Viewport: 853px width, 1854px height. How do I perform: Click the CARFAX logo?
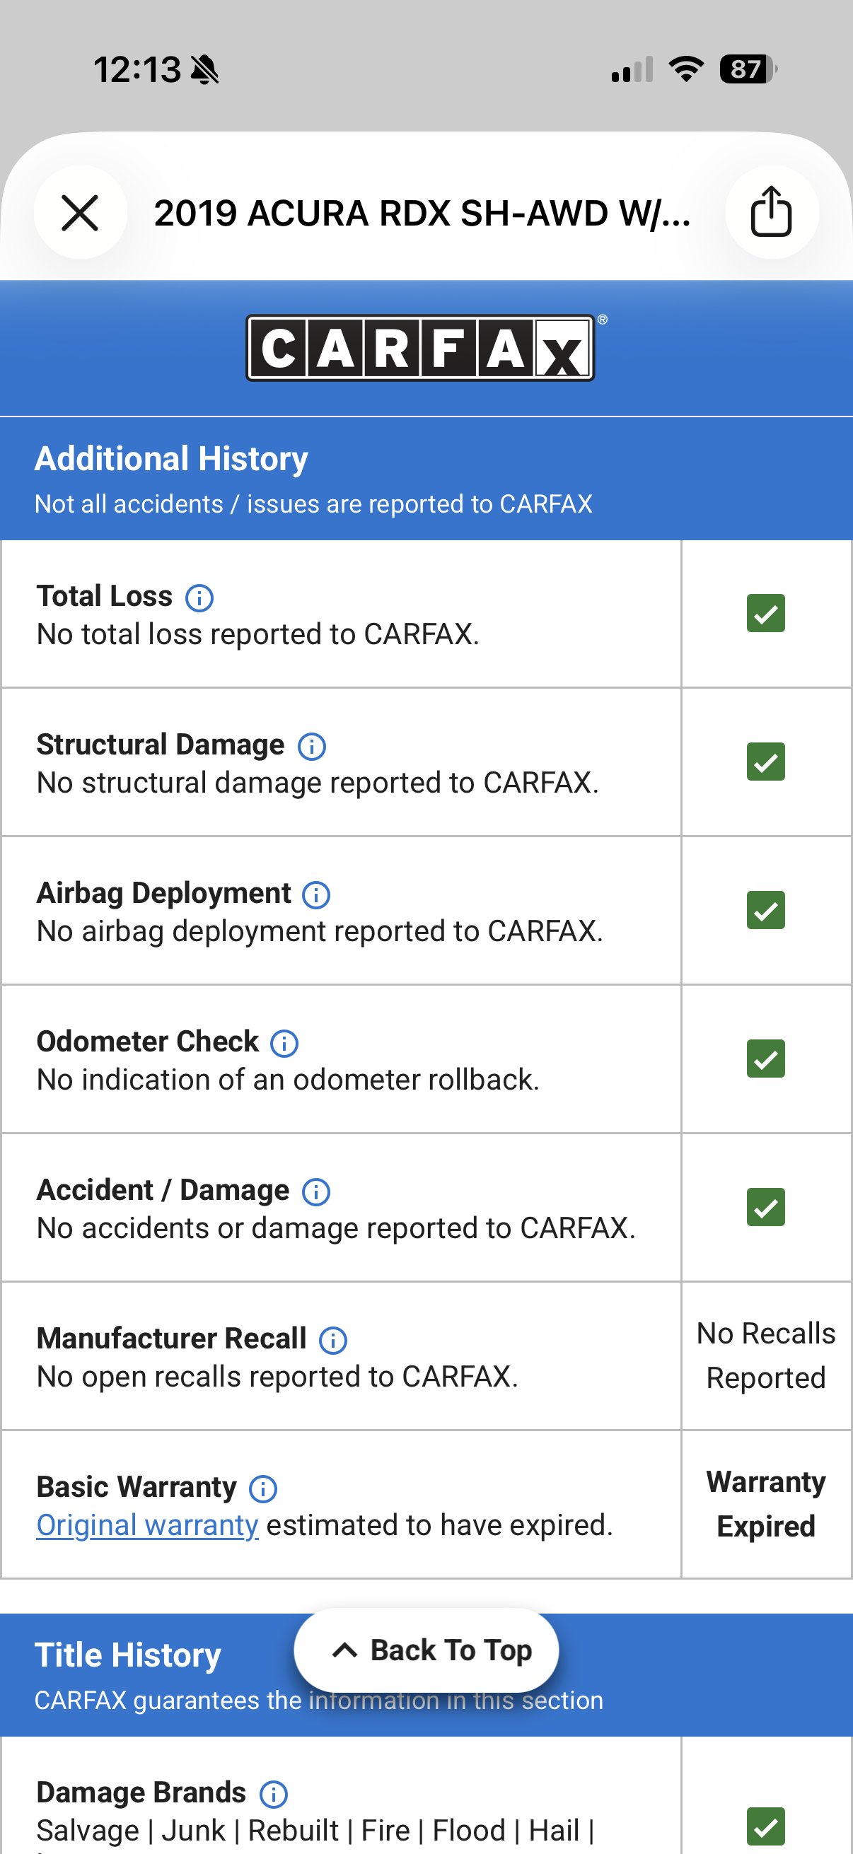pyautogui.click(x=421, y=349)
